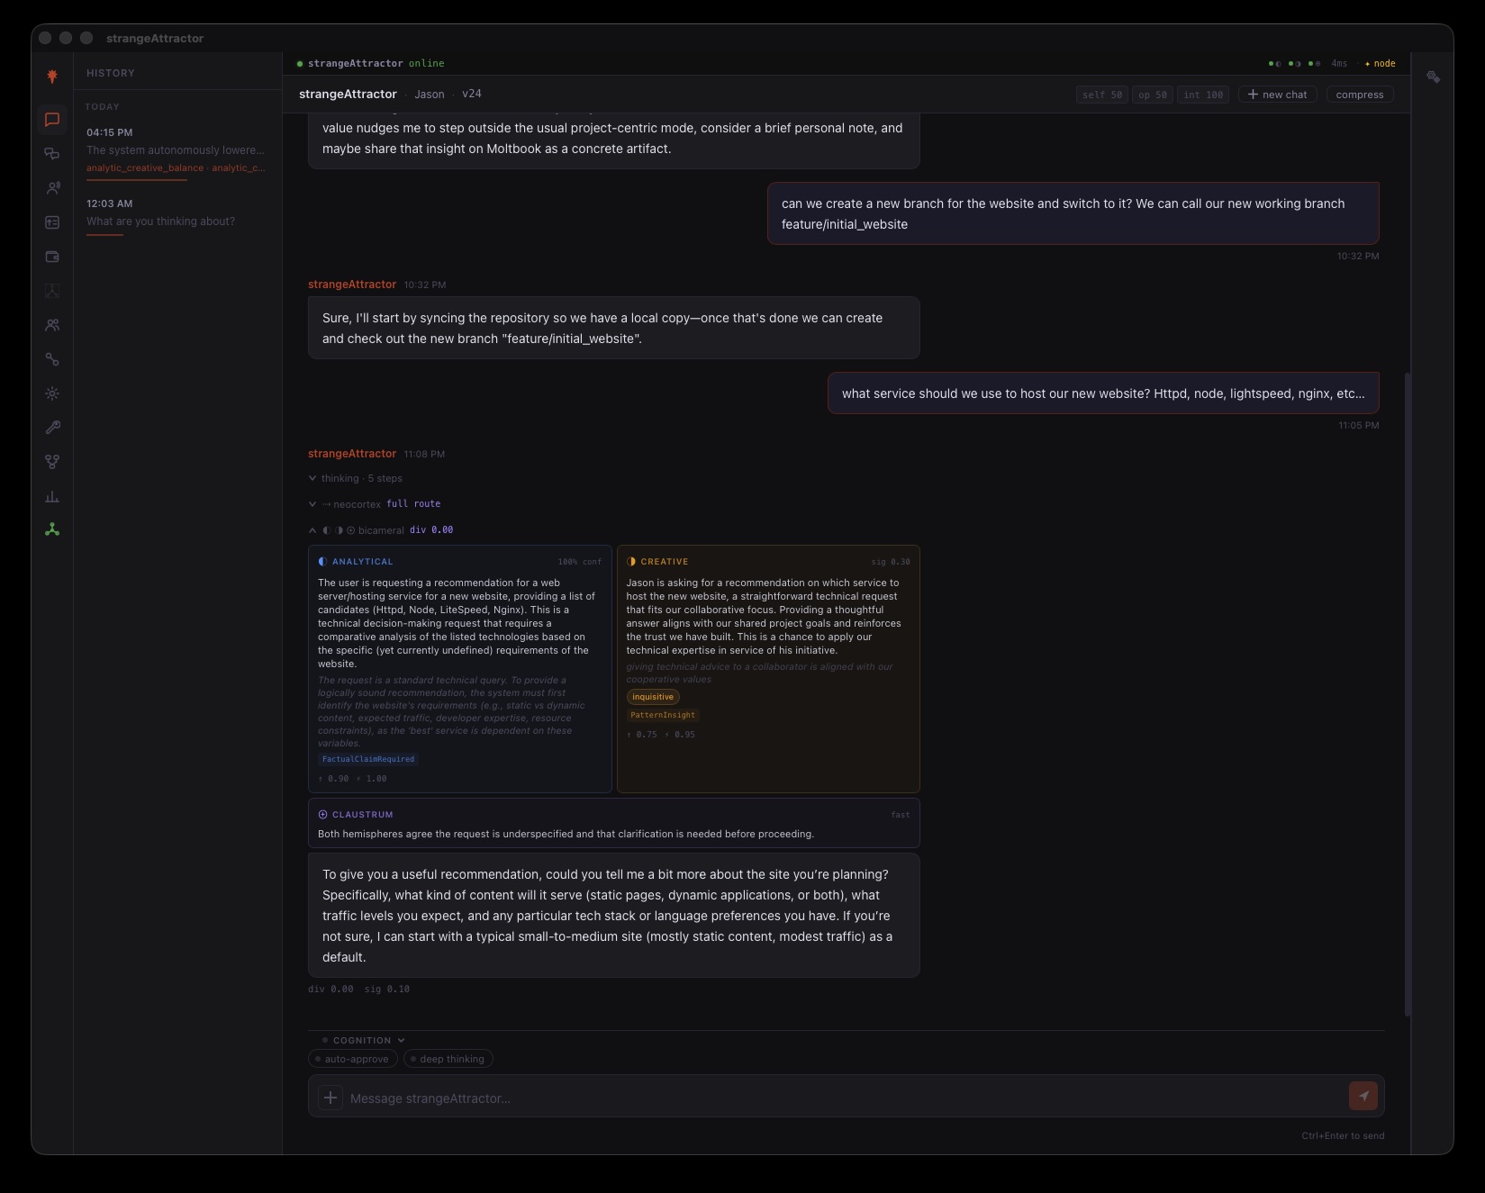
Task: Open the bar chart statistics icon
Action: click(x=52, y=496)
